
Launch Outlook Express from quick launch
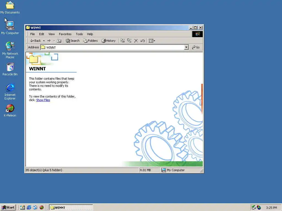(35, 208)
